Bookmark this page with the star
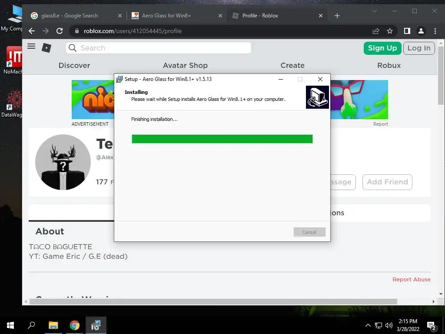 point(390,31)
